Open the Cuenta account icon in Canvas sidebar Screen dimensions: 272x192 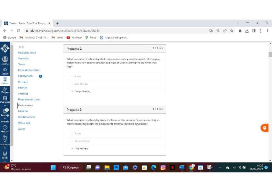[5, 61]
